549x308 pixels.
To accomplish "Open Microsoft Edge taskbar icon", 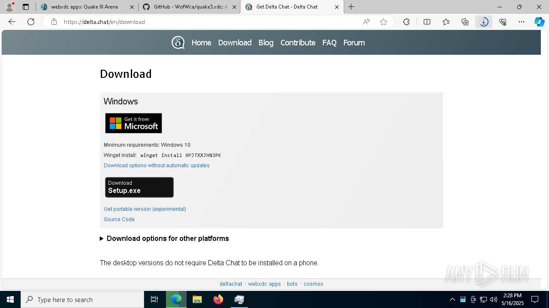I will 176,299.
